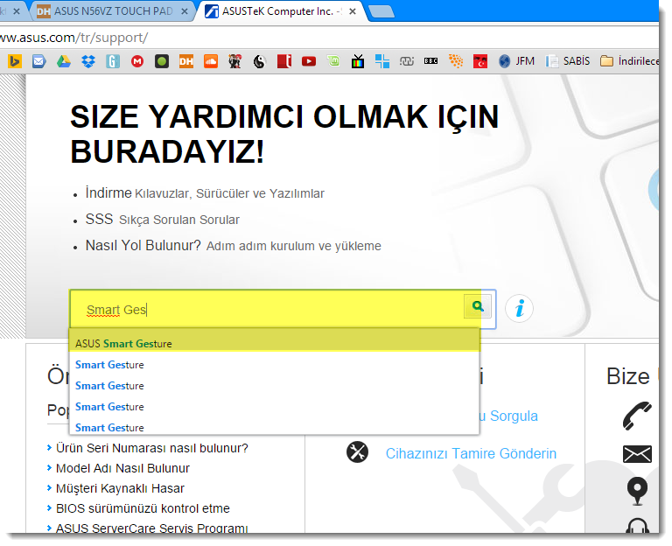Open Ürün Seri Numarası nasıl bulunur link
This screenshot has height=546, width=672.
click(151, 448)
